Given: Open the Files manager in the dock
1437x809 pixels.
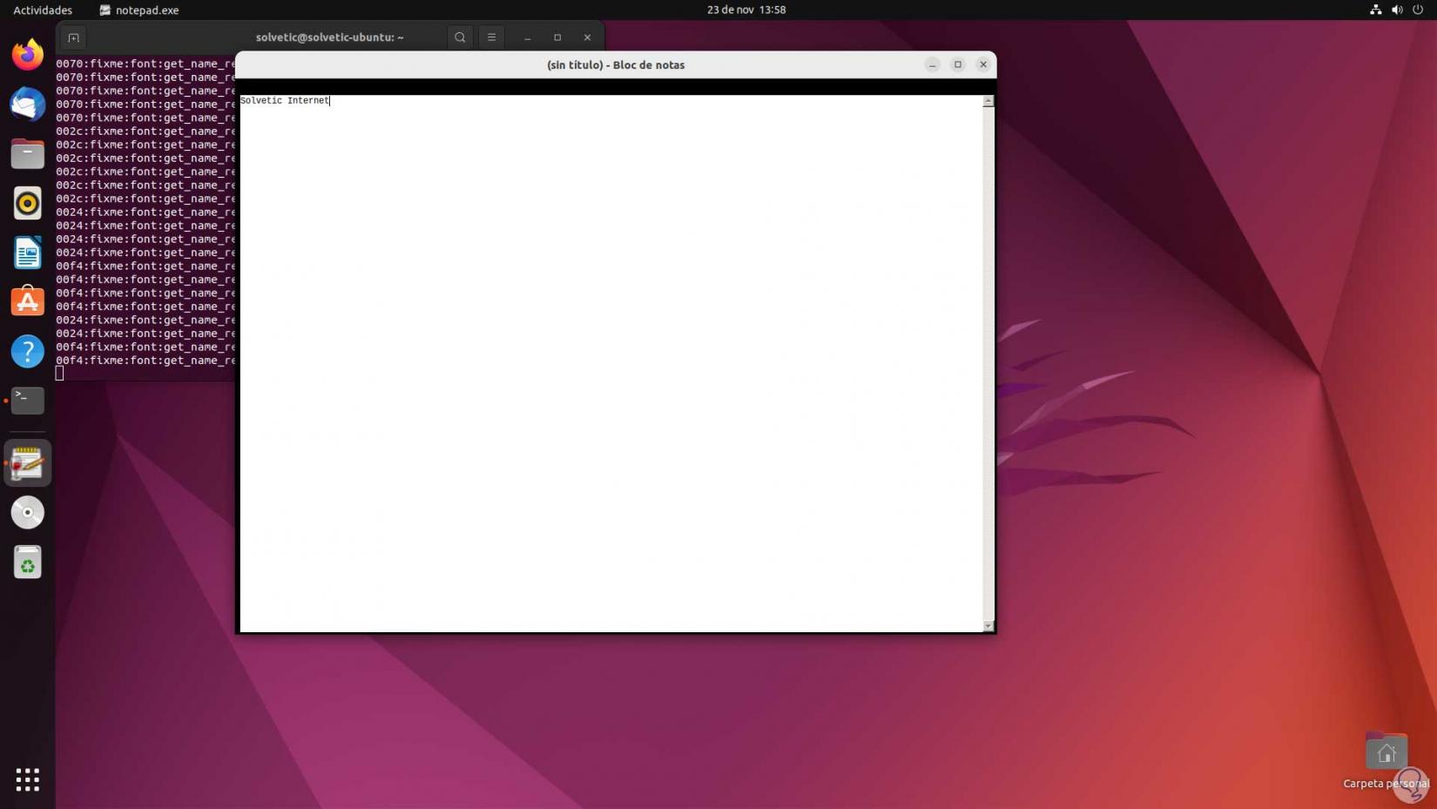Looking at the screenshot, I should [x=28, y=154].
